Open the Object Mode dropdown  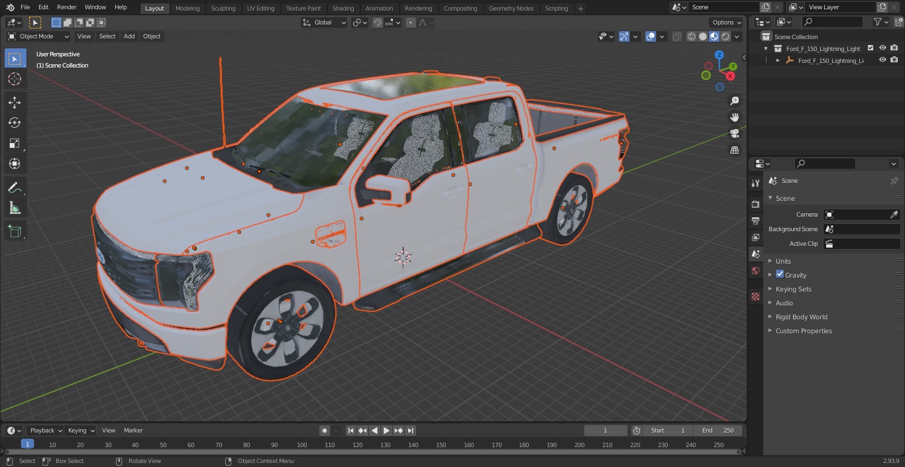click(38, 36)
